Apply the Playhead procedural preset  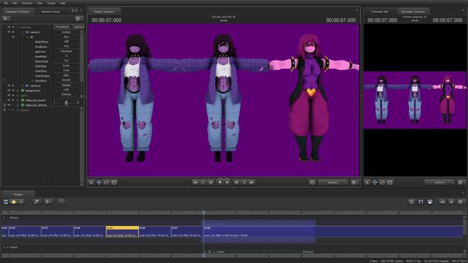click(x=66, y=51)
